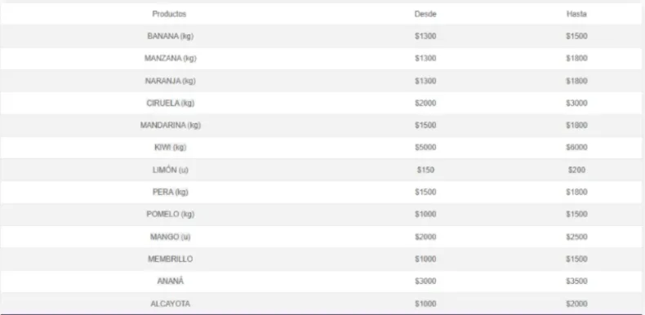Click the ANANÁ product name
The width and height of the screenshot is (645, 315).
point(171,282)
